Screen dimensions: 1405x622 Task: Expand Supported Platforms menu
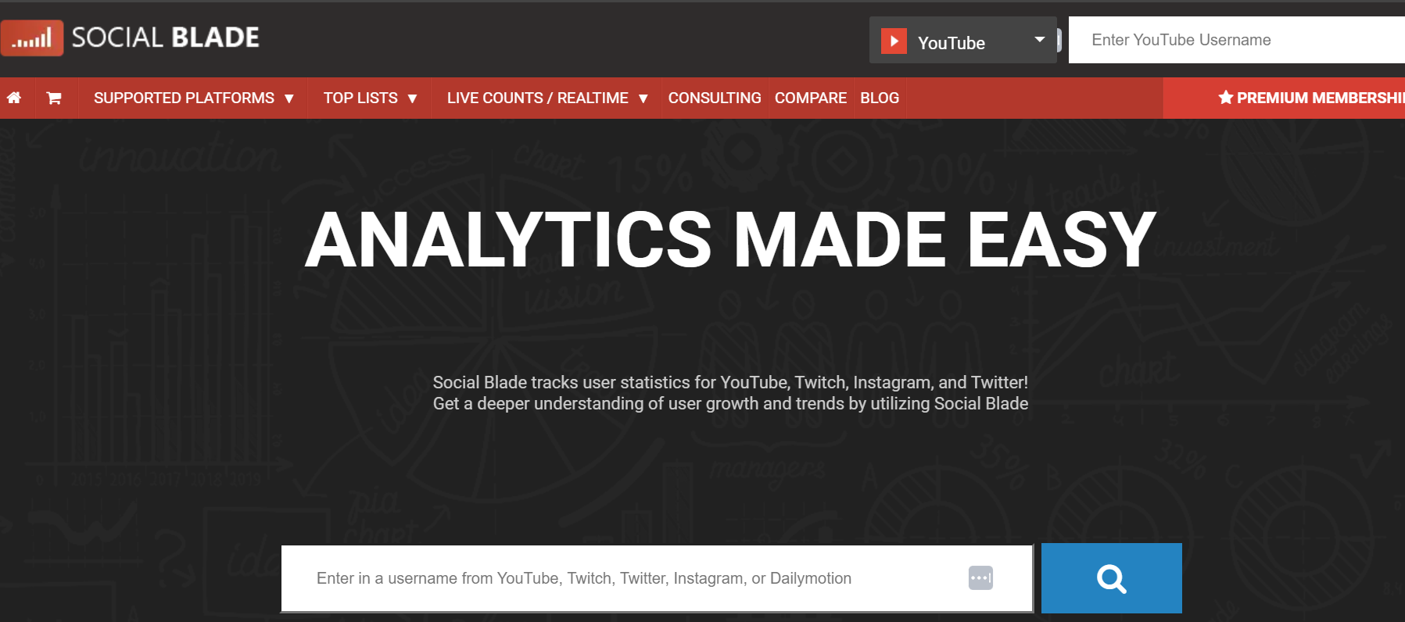(x=193, y=98)
